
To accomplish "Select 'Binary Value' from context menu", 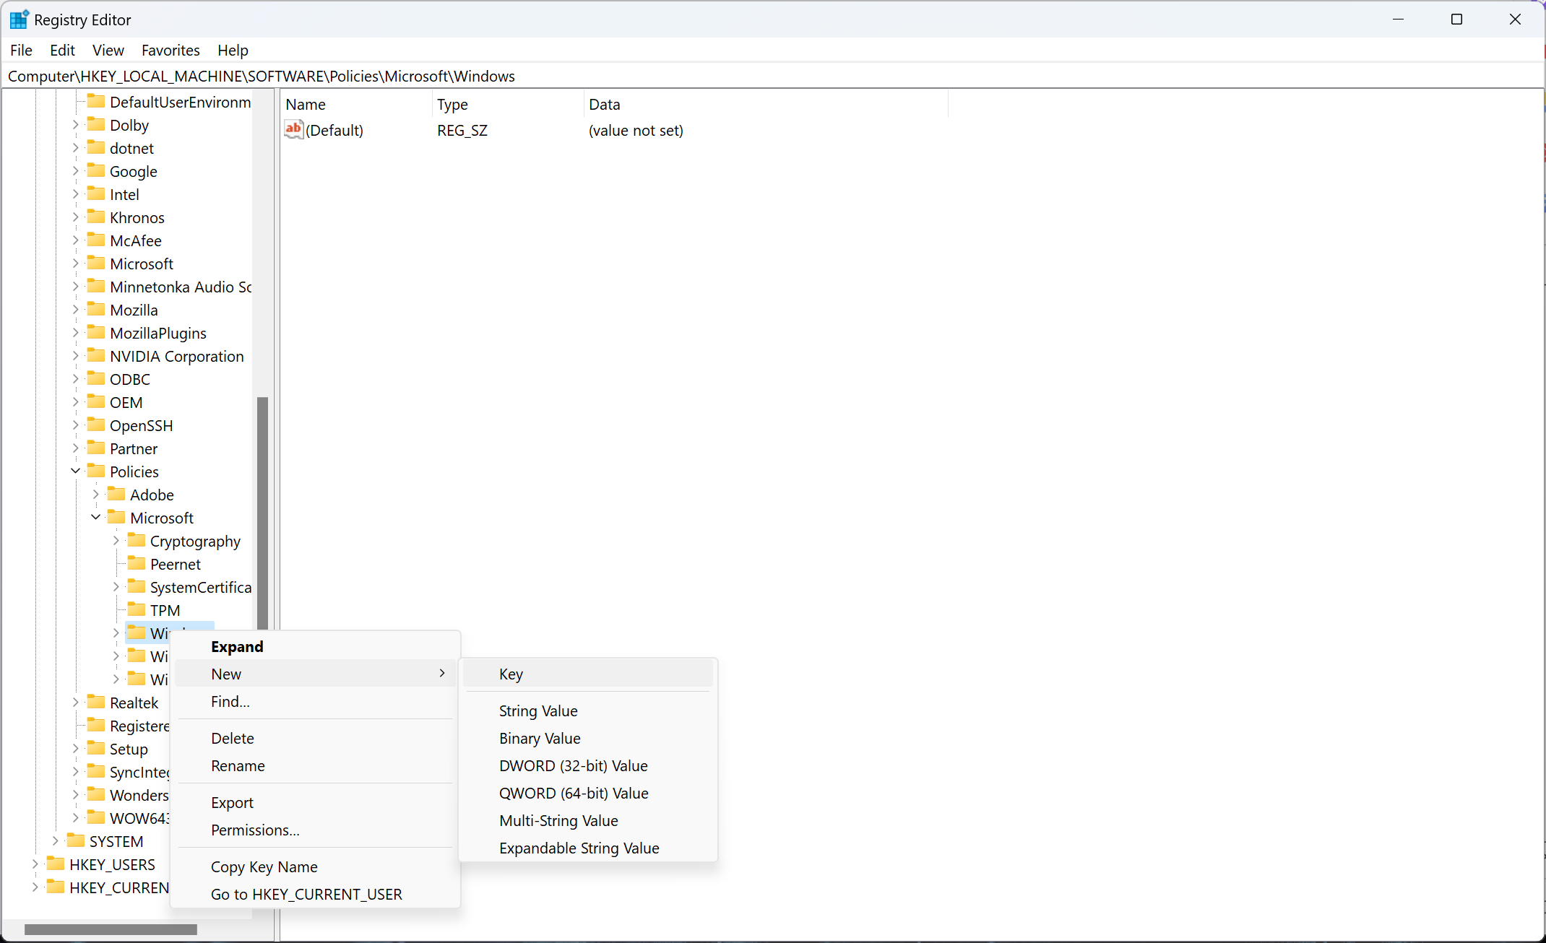I will tap(541, 738).
